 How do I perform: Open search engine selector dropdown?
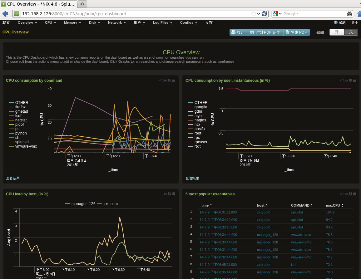pyautogui.click(x=280, y=14)
